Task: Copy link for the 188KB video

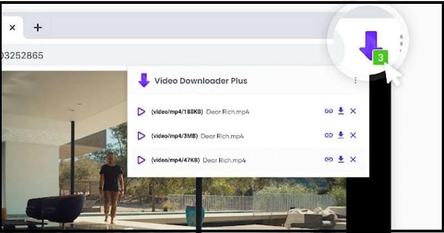Action: (328, 111)
